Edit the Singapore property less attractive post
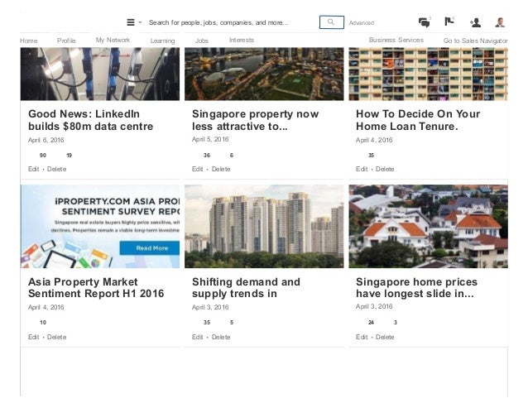 pyautogui.click(x=197, y=169)
